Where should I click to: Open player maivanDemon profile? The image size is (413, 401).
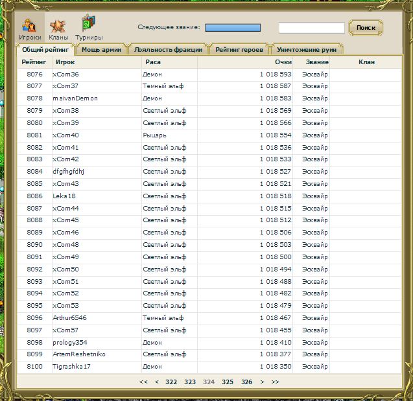pos(75,98)
